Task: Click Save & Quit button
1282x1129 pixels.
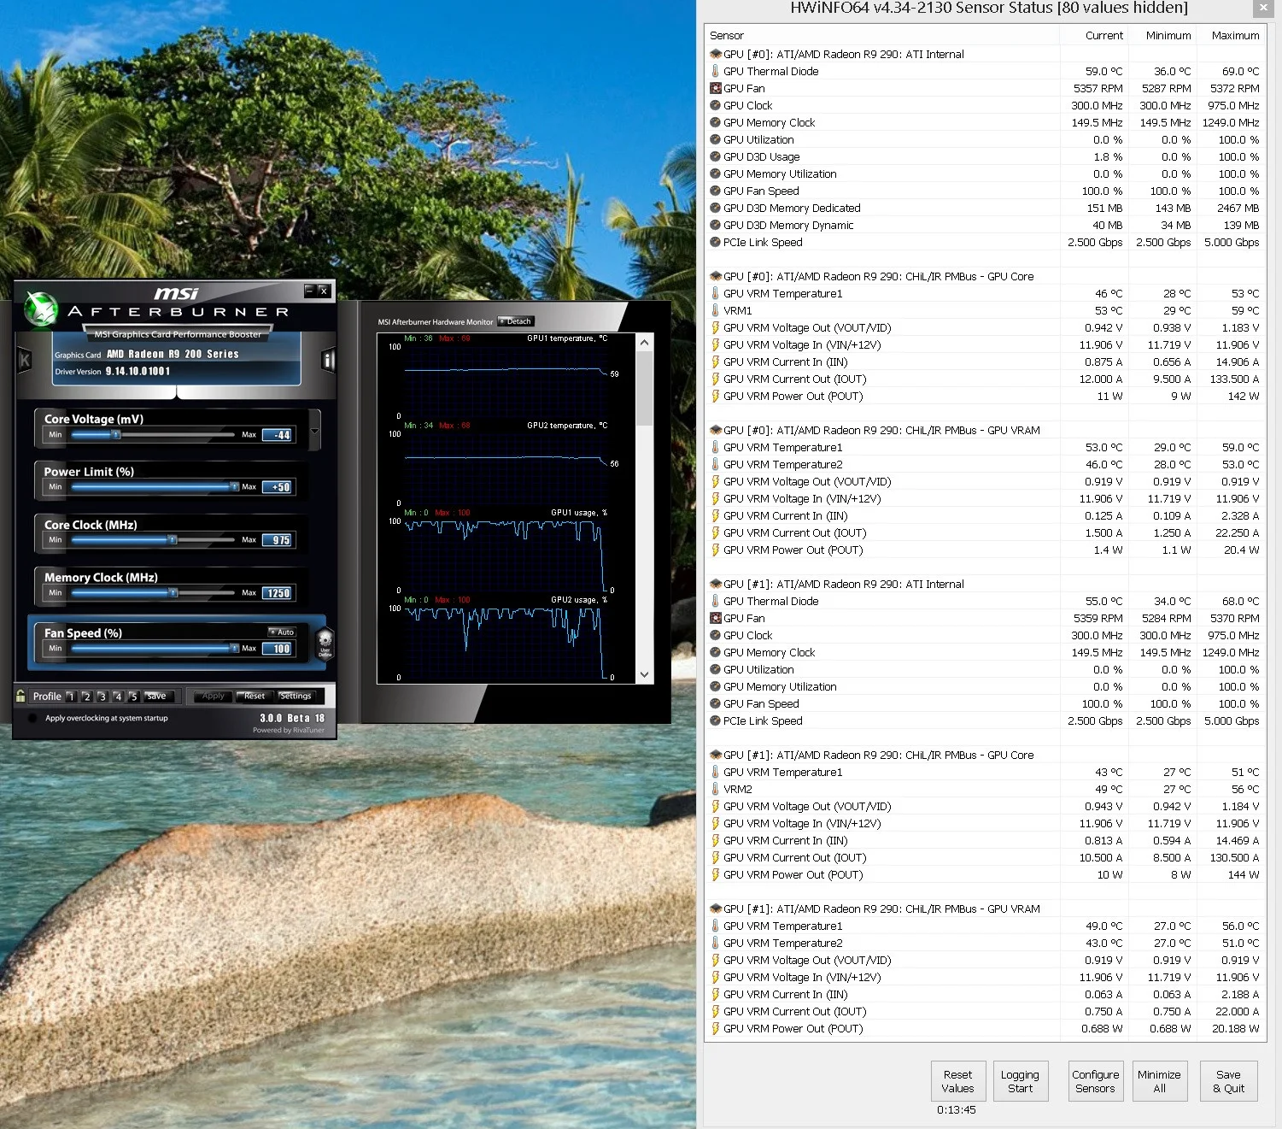Action: tap(1228, 1081)
